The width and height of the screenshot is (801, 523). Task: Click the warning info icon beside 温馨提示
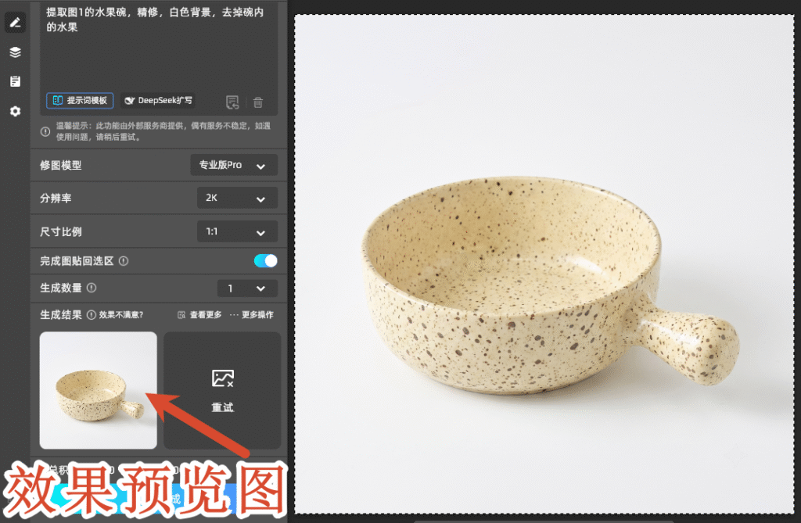[45, 131]
